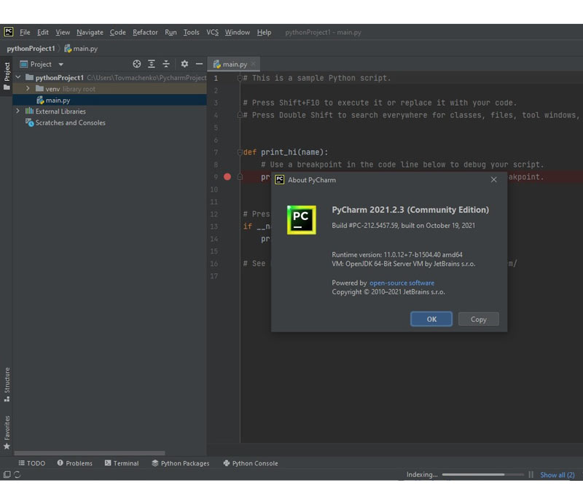Open the Python Packages tool window
This screenshot has width=583, height=499.
(x=181, y=463)
